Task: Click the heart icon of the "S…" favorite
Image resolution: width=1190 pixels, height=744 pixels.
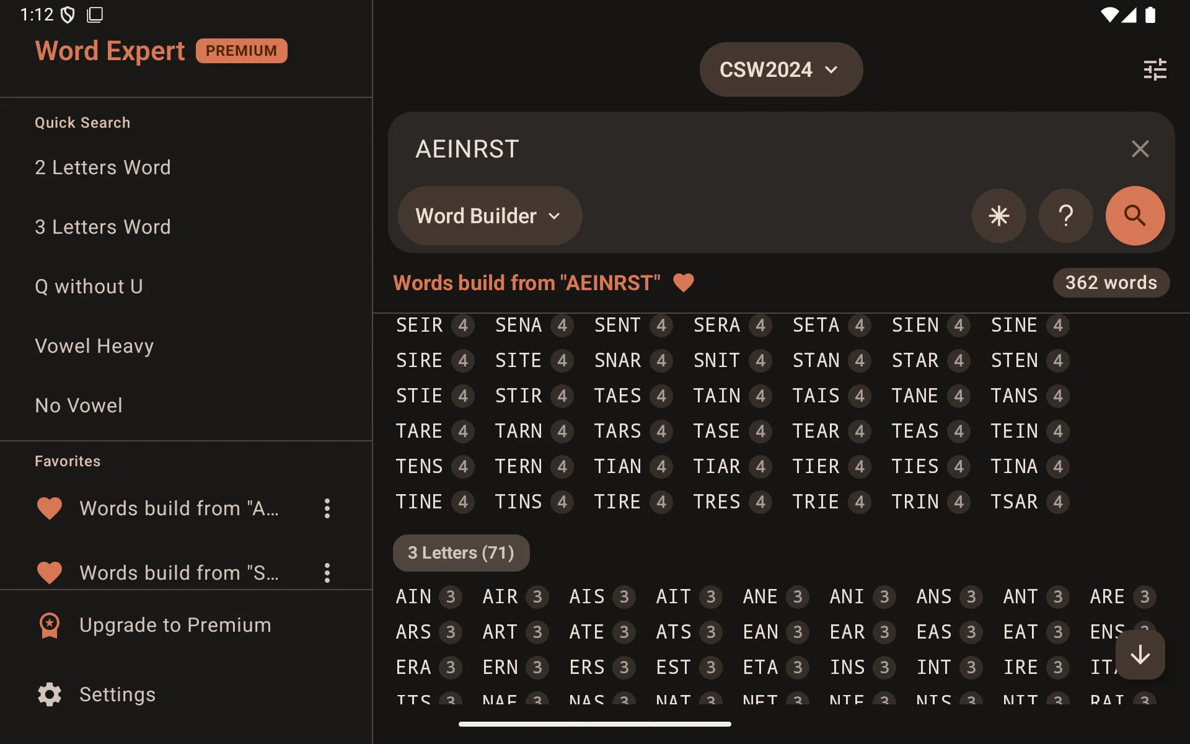Action: point(50,573)
